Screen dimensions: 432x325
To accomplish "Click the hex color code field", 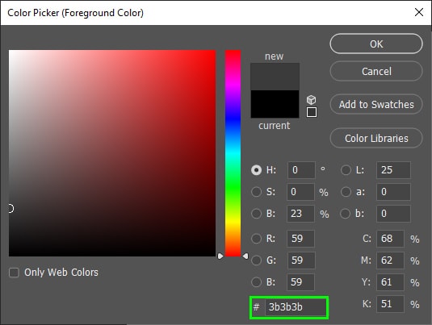I will tap(296, 307).
